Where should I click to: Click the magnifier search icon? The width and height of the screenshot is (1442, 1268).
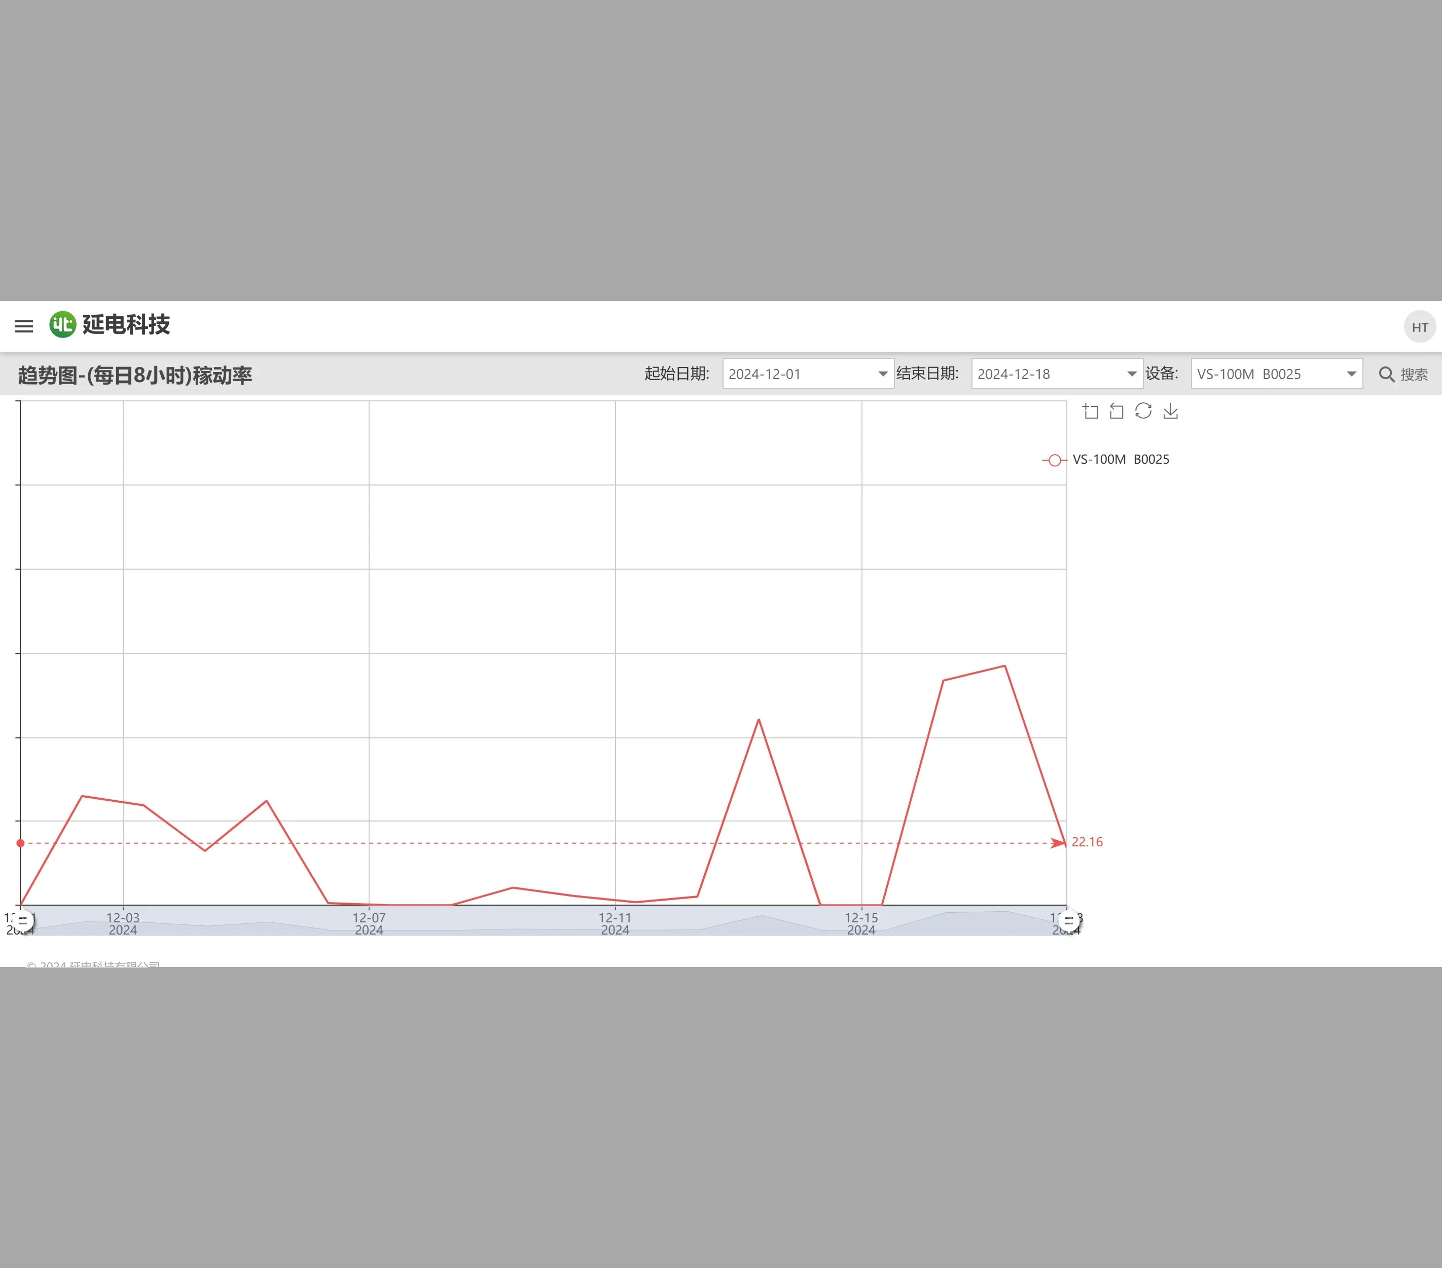(x=1386, y=375)
